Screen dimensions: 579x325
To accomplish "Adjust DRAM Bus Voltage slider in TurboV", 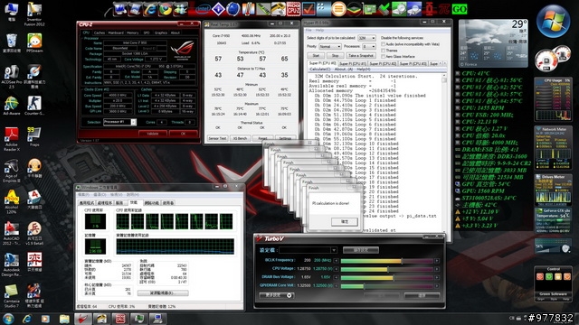I will [386, 277].
